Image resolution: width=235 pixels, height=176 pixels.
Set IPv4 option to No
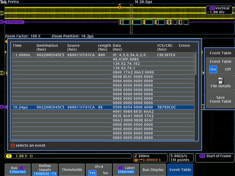tap(105, 172)
